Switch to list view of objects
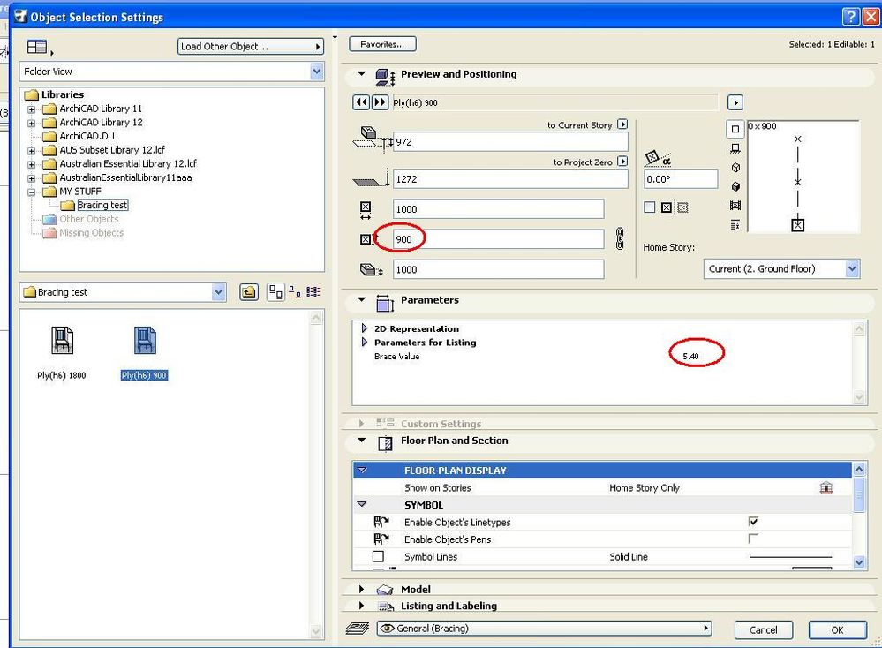This screenshot has height=648, width=882. [x=314, y=291]
